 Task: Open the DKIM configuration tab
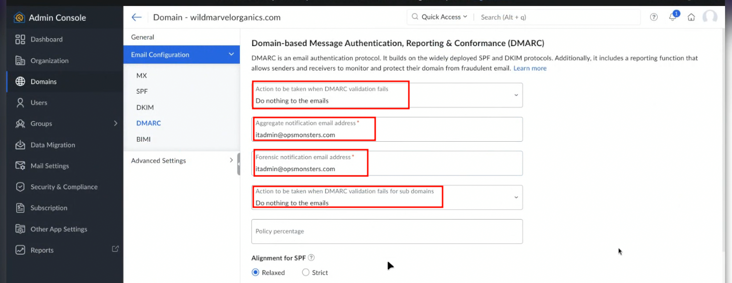click(145, 108)
